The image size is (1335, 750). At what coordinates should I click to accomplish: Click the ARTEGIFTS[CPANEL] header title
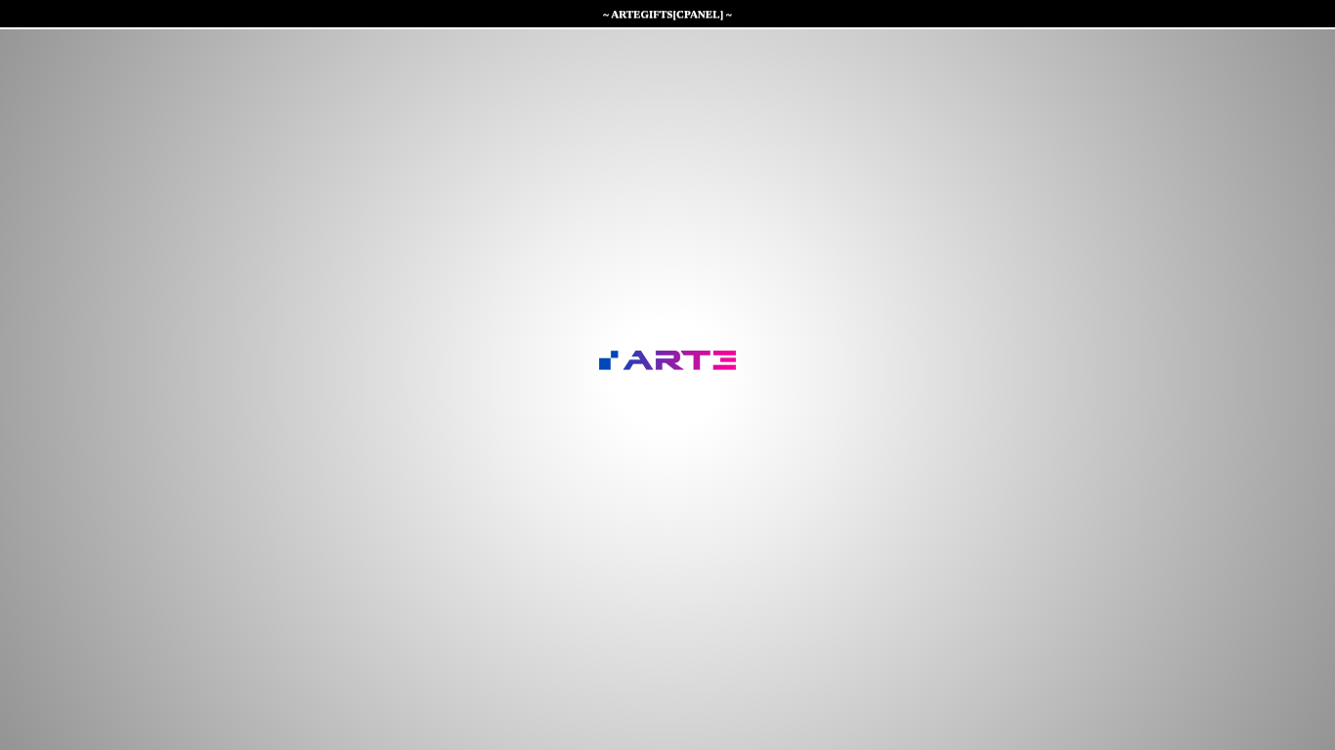(667, 15)
